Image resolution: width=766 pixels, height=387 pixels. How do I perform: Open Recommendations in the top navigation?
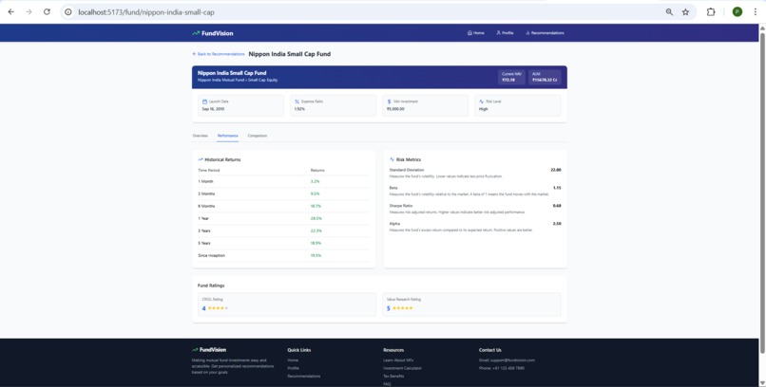tap(545, 33)
